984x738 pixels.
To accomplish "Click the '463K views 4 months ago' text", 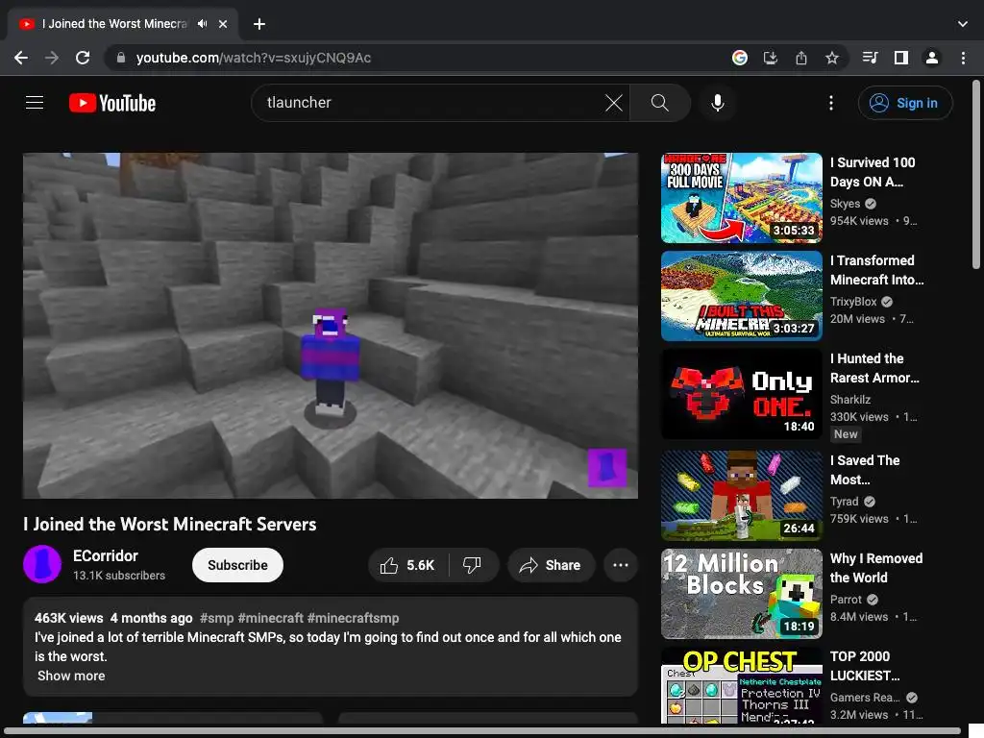I will click(x=113, y=618).
